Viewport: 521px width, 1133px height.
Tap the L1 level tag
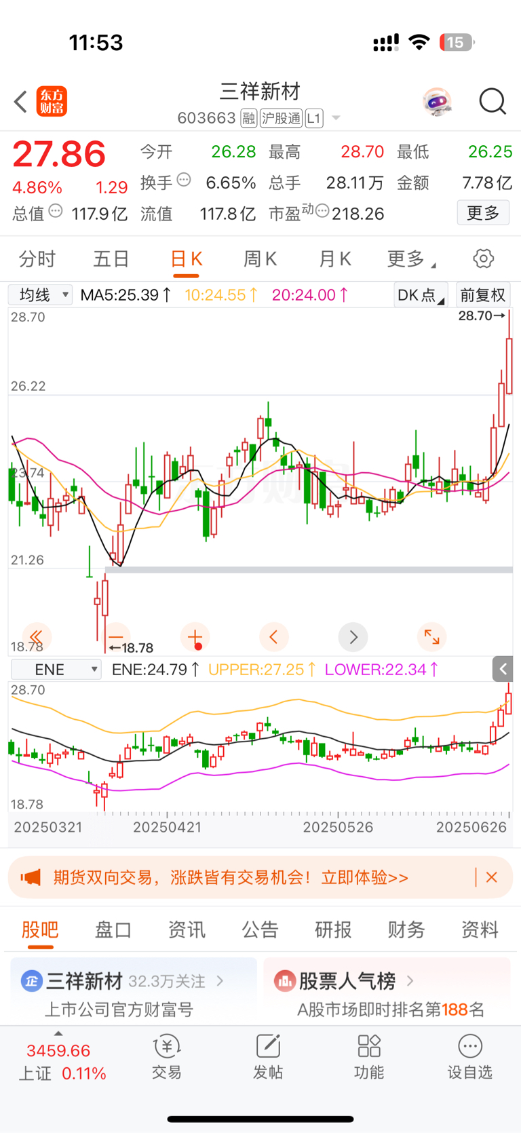click(x=313, y=119)
